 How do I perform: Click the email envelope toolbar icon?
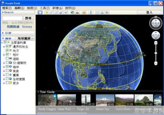coord(97,12)
